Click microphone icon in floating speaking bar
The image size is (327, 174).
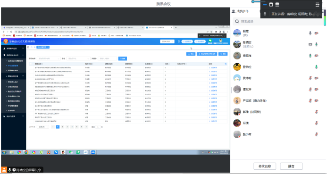pos(265,14)
